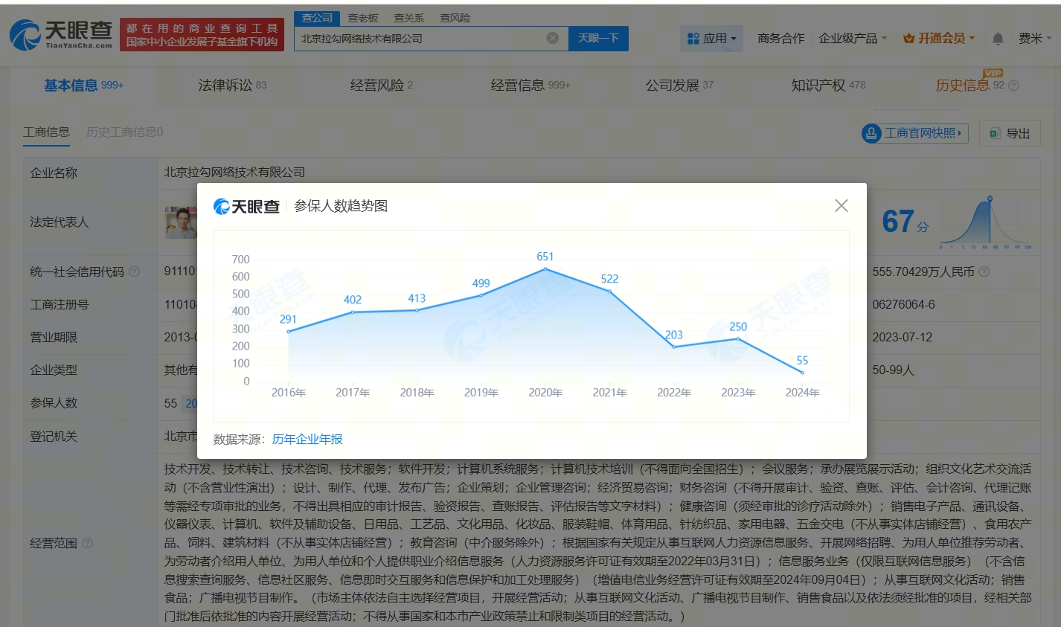Viewport: 1061px width, 627px height.
Task: Click the 2020年 data point labeled 651
Action: pyautogui.click(x=545, y=269)
